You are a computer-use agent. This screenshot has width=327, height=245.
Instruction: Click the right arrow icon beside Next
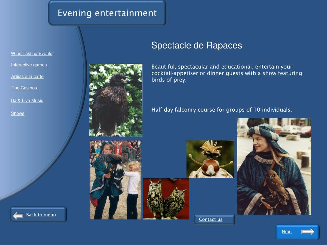tap(308, 232)
